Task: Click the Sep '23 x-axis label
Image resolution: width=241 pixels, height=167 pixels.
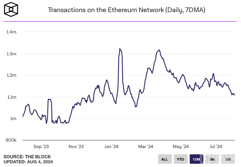Action: (x=41, y=147)
